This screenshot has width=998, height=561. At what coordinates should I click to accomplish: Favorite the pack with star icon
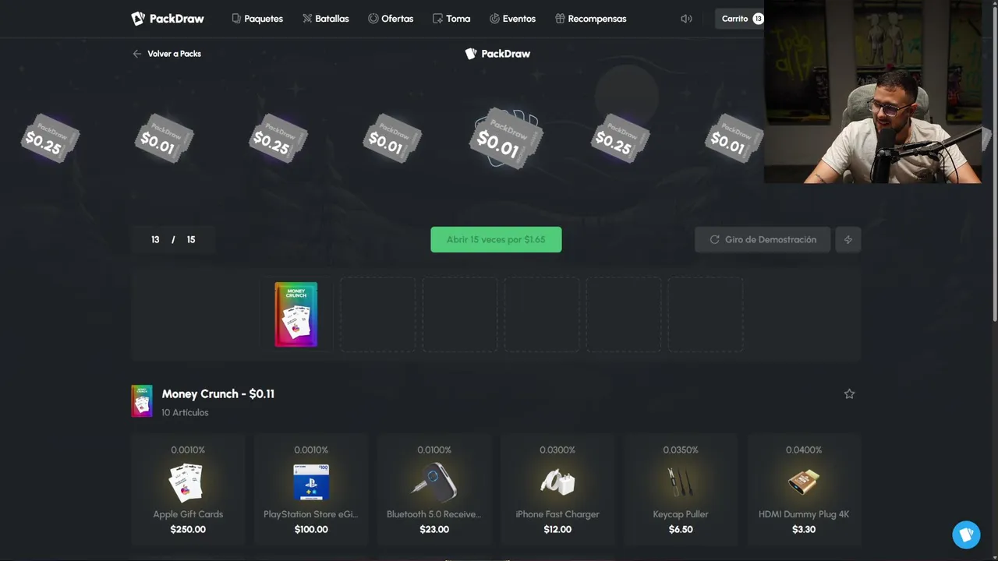pyautogui.click(x=849, y=394)
